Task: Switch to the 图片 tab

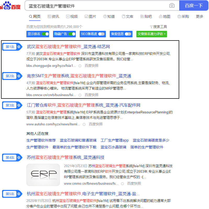Action: pos(90,16)
